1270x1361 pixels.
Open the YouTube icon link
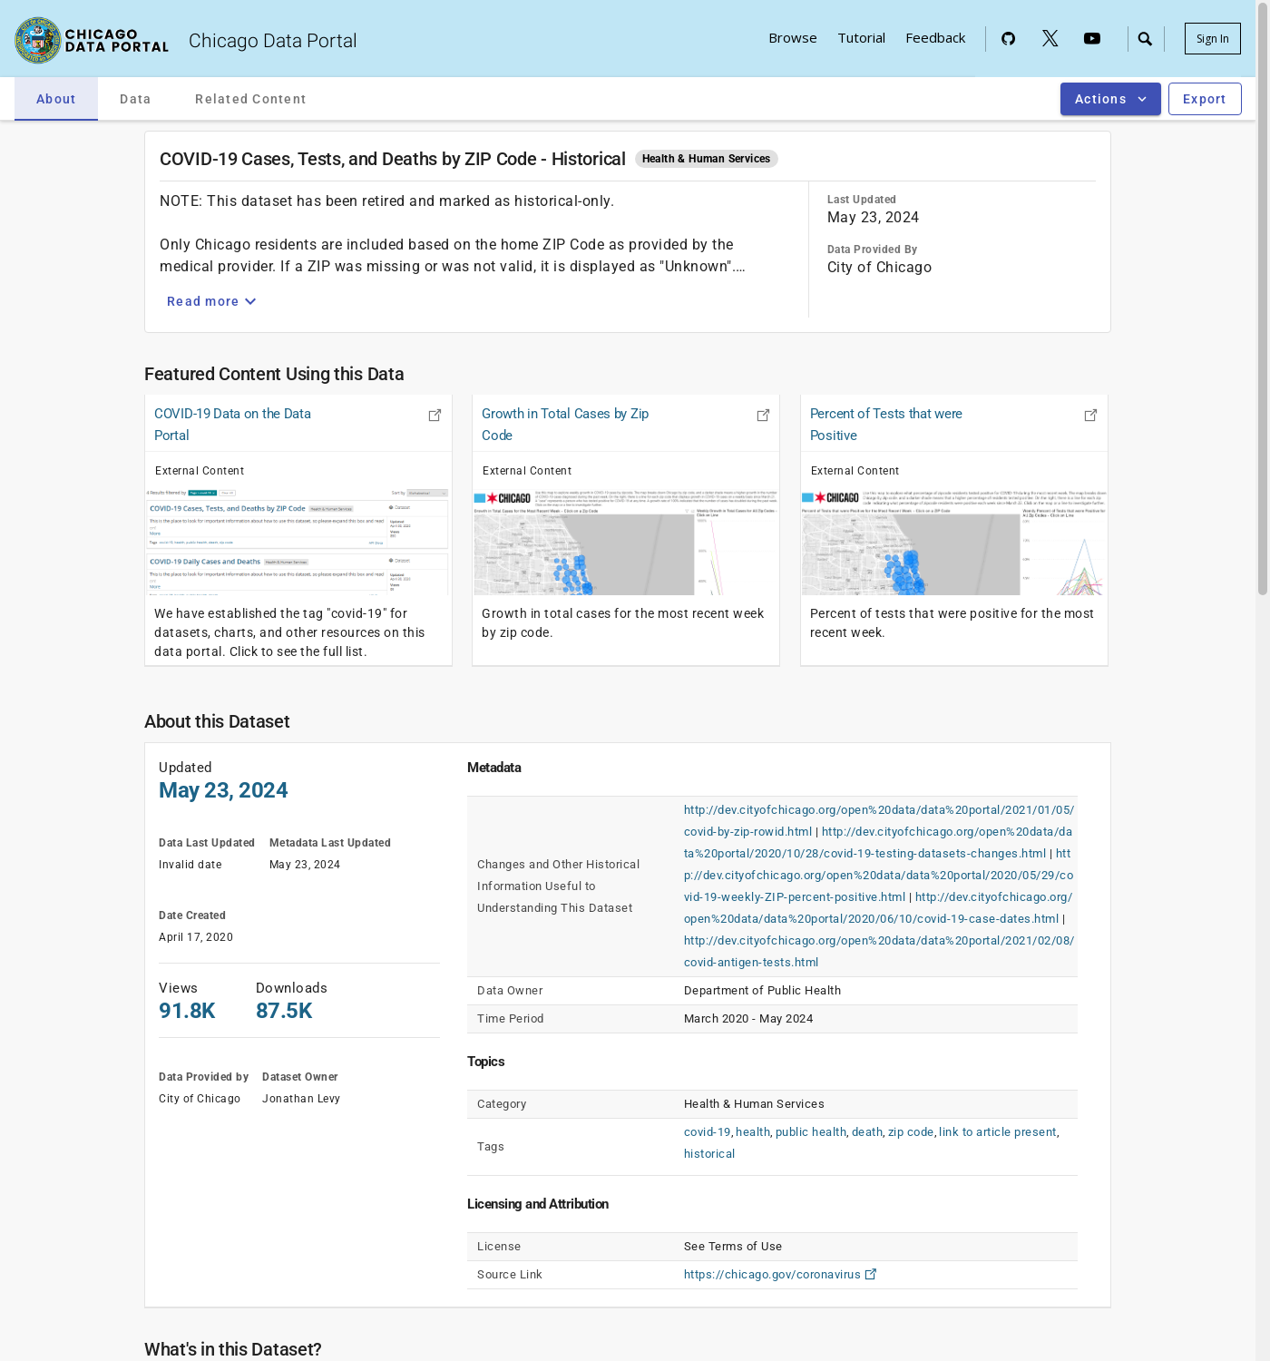pos(1092,38)
